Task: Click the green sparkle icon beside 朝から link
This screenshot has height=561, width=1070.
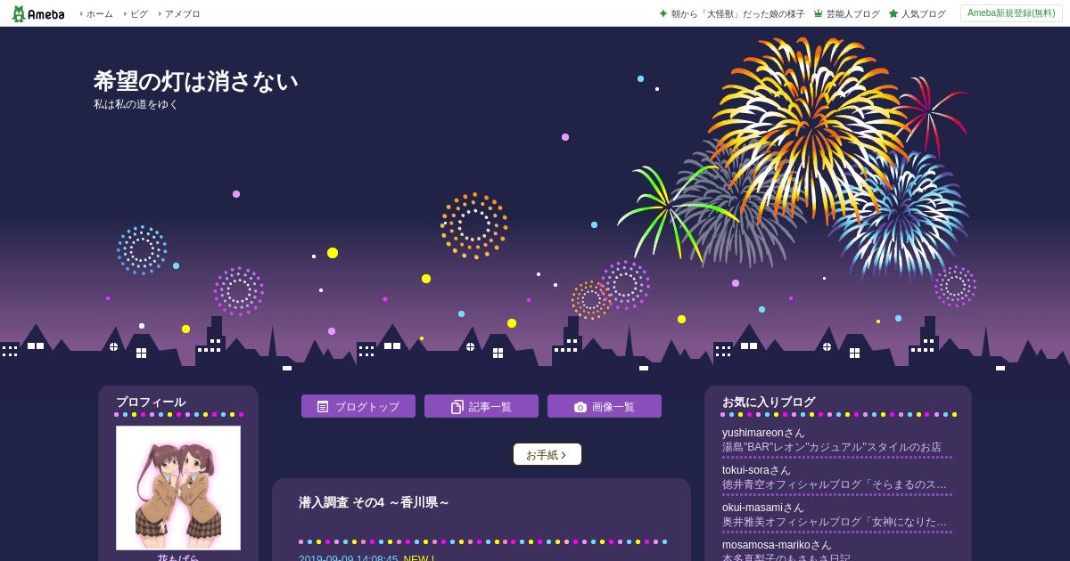Action: [x=663, y=13]
